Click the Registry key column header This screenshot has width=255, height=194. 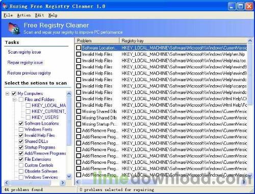pos(183,41)
